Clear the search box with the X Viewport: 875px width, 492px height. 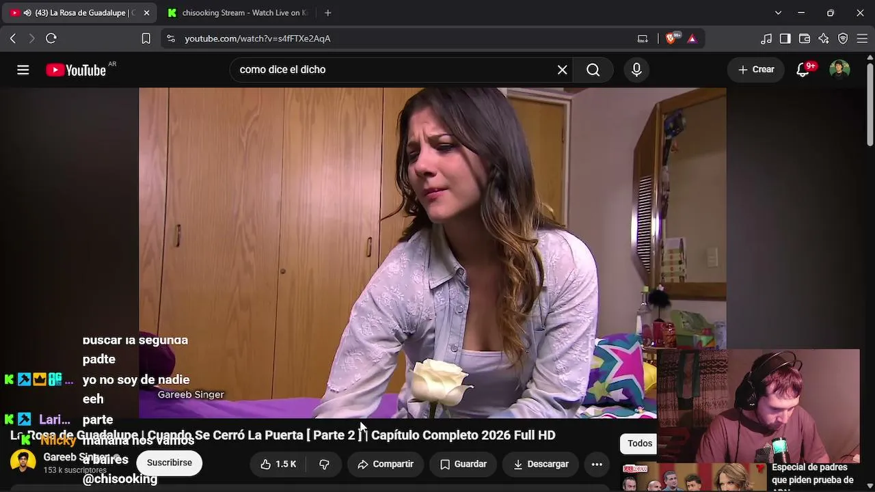pos(563,70)
